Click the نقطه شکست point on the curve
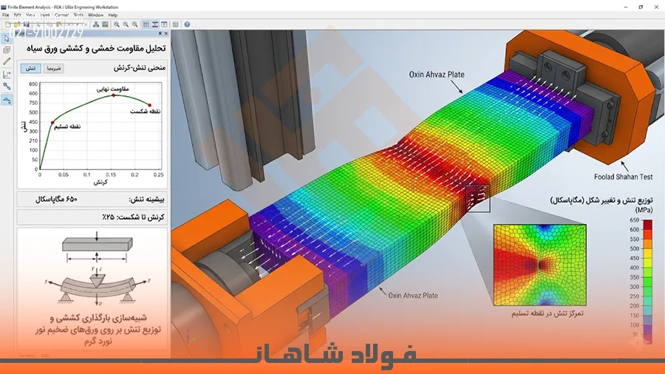This screenshot has width=665, height=374. pos(150,105)
